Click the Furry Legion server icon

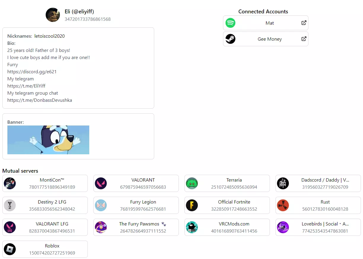(x=101, y=205)
